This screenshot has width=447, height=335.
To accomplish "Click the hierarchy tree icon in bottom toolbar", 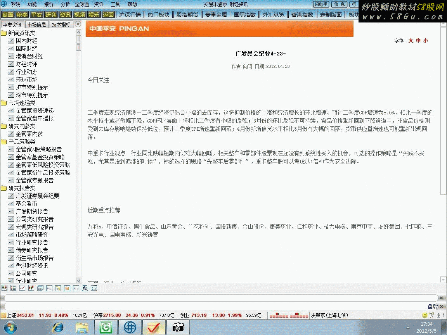I will (58, 288).
